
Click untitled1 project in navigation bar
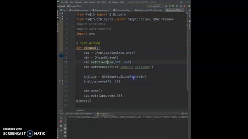pyautogui.click(x=61, y=6)
